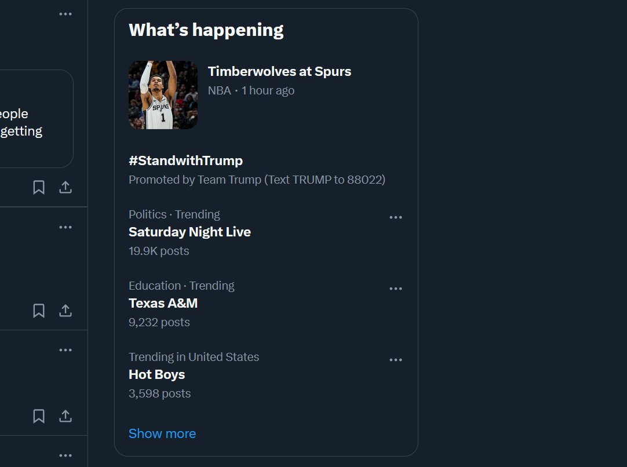Click share icon nearest the Show more link
The height and width of the screenshot is (467, 627).
click(x=65, y=416)
